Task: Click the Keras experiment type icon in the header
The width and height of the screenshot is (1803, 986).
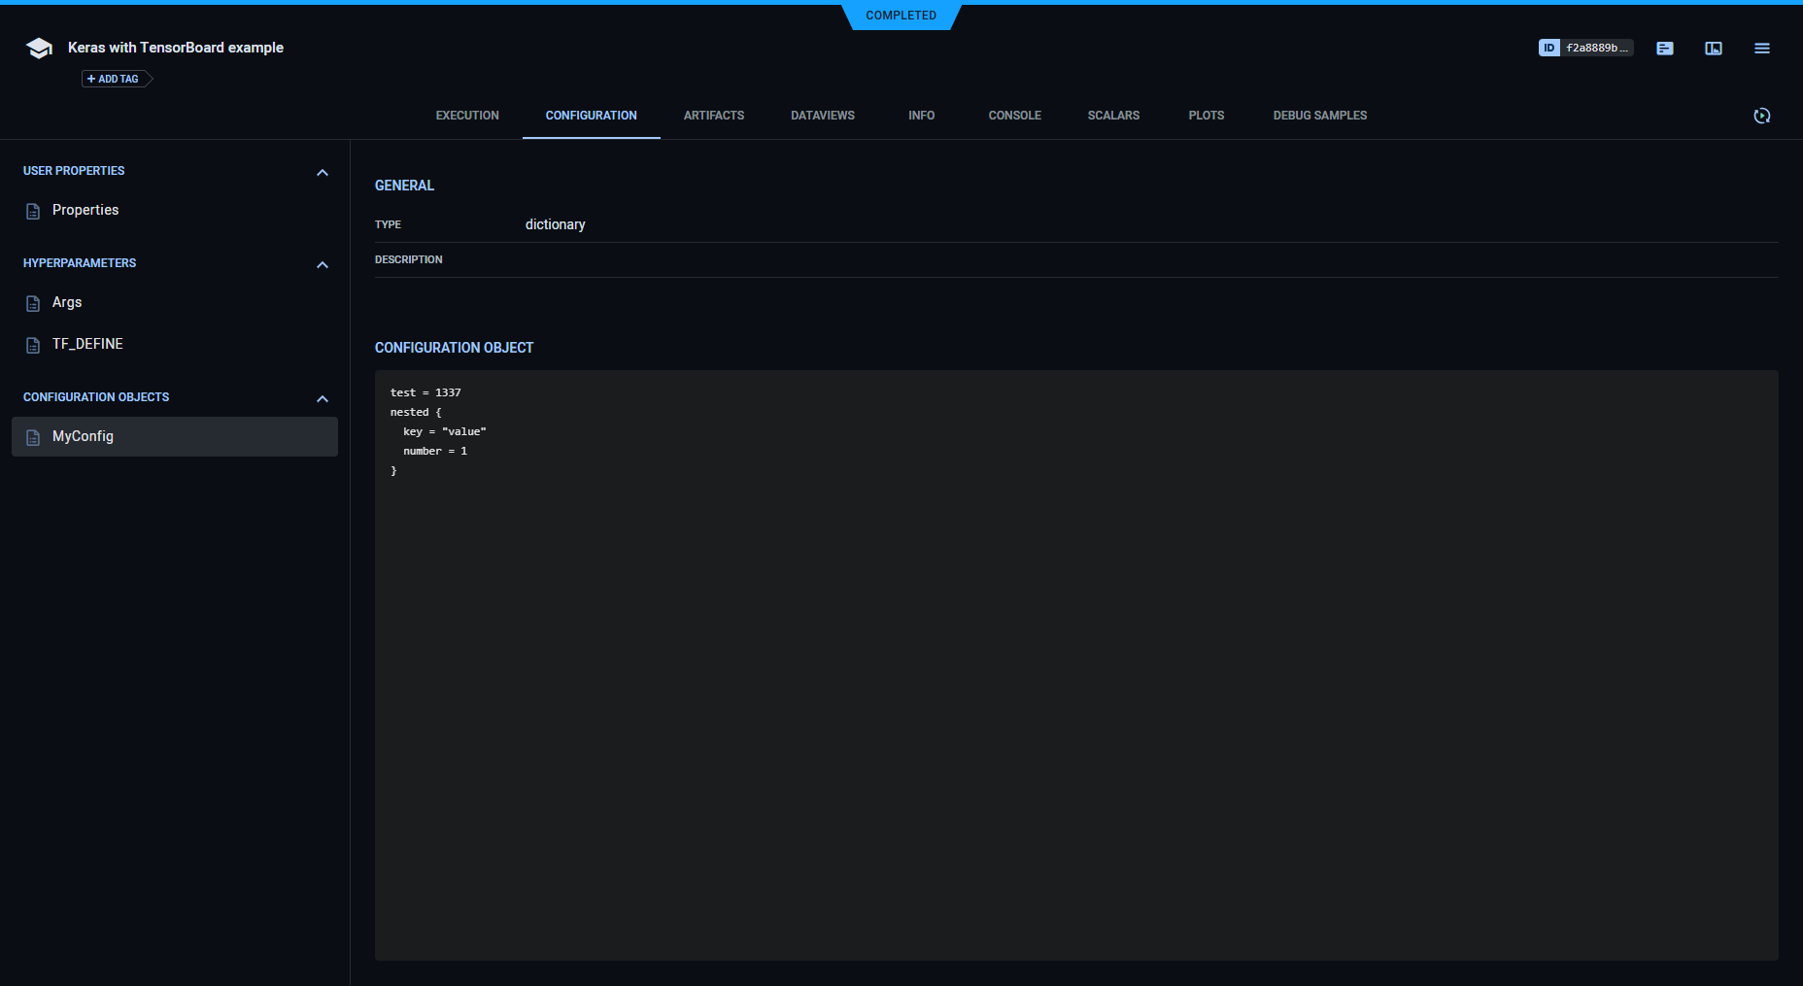Action: (x=38, y=46)
